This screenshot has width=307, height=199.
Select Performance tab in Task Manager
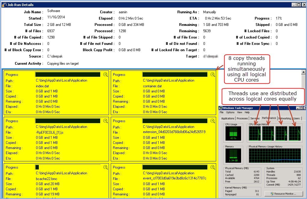[269, 118]
